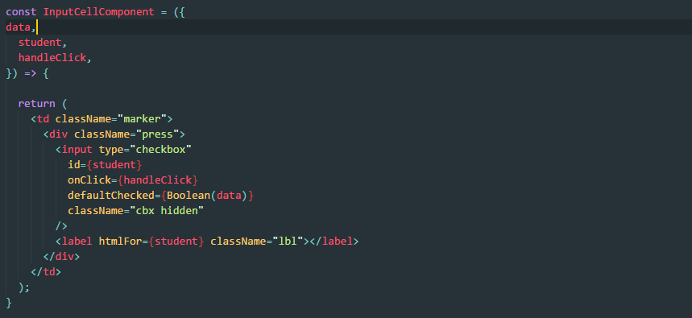Viewport: 692px width, 318px height.
Task: Click the opening div tag name
Action: click(x=58, y=134)
